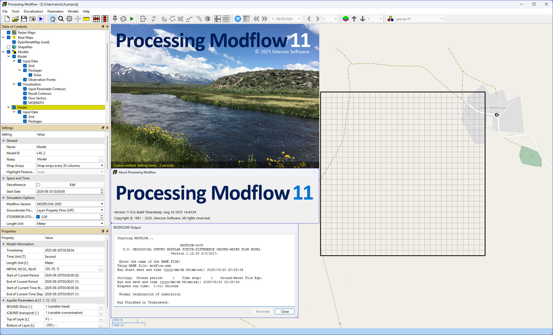553x335 pixels.
Task: Uncheck the STOPERROR checkbox
Action: point(38,217)
